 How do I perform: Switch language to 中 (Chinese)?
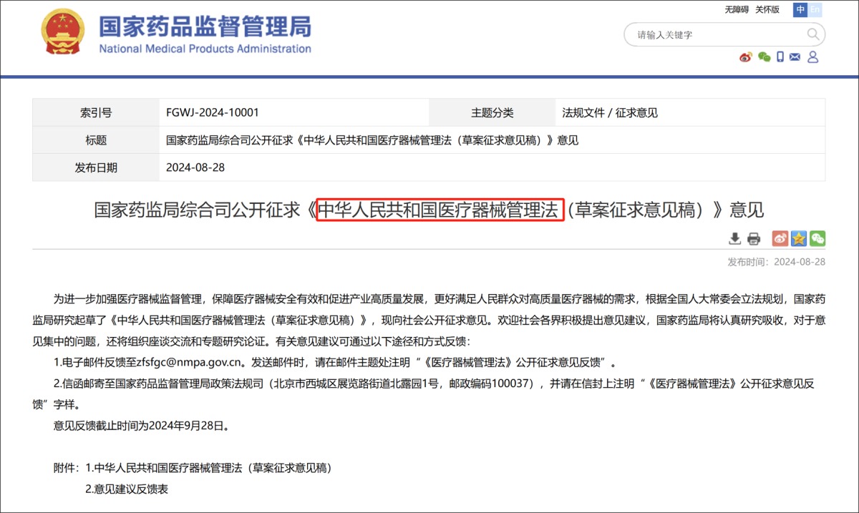(800, 9)
